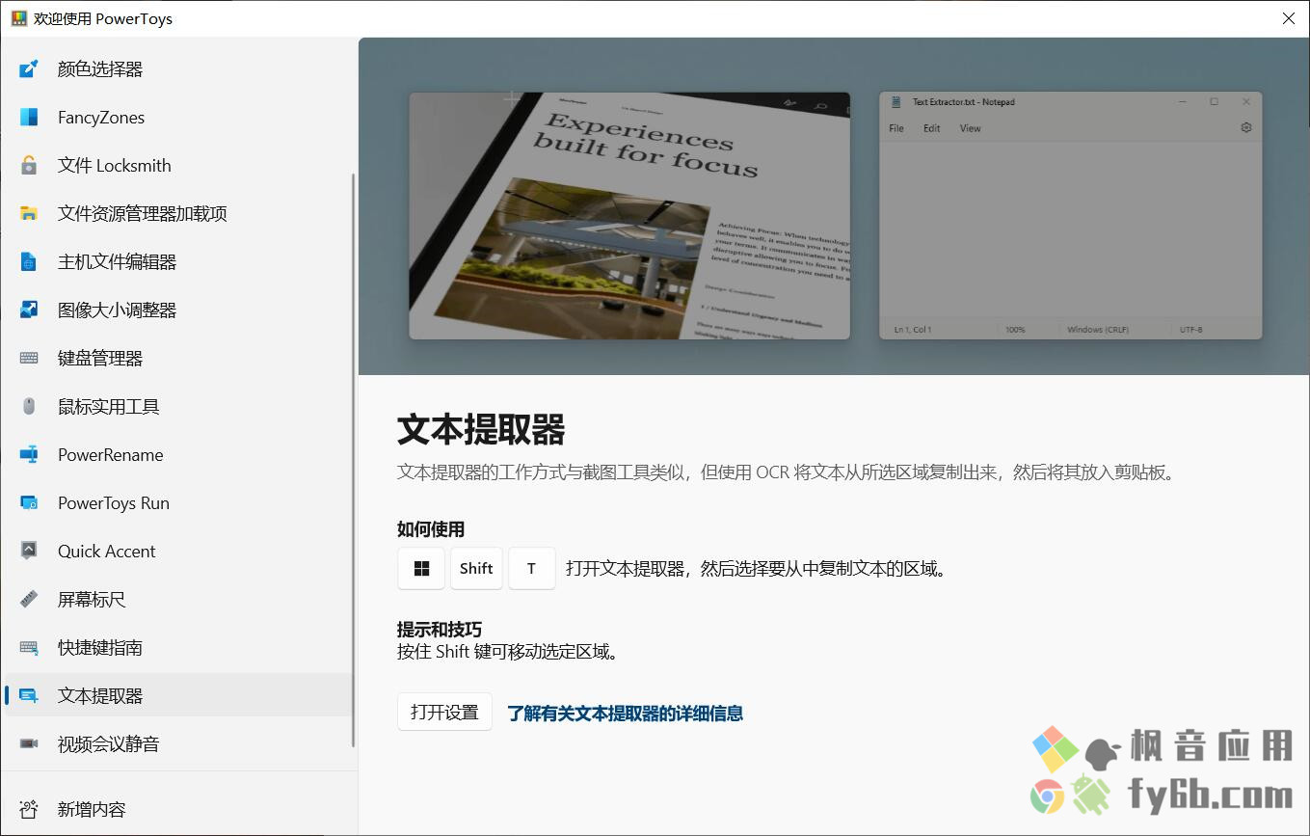
Task: Select 视频会议静音 item
Action: [178, 743]
